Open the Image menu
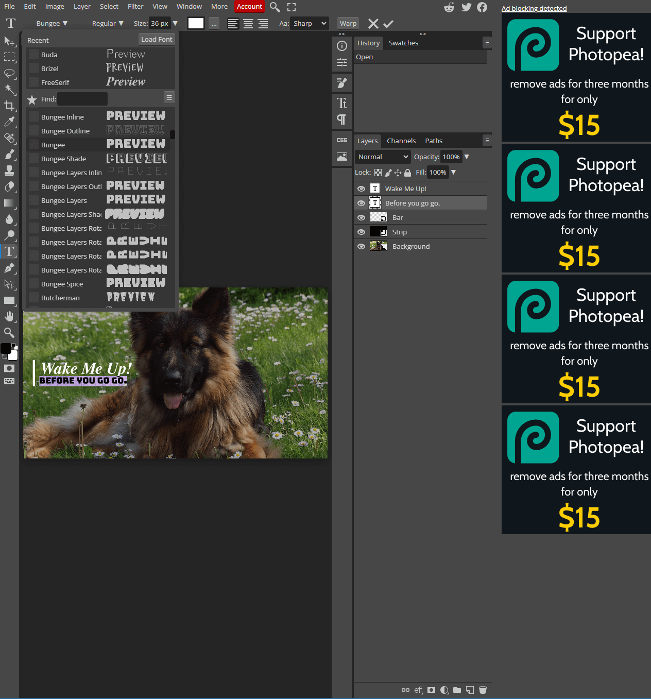The width and height of the screenshot is (651, 699). [55, 7]
